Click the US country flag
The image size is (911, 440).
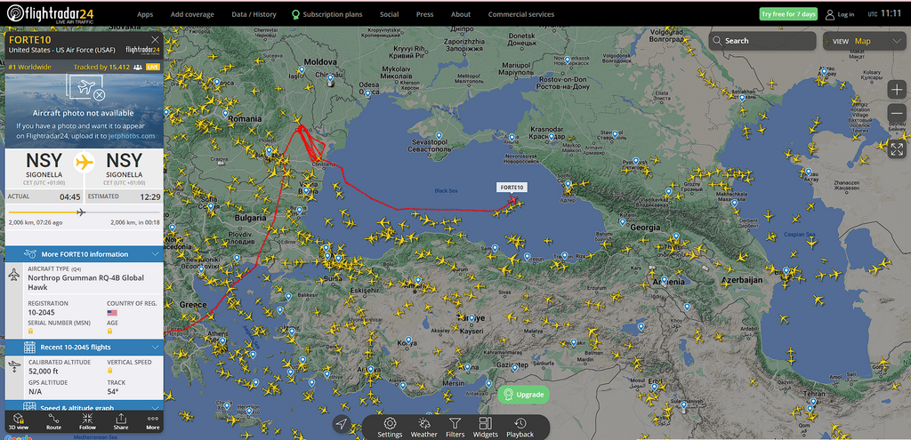[112, 313]
